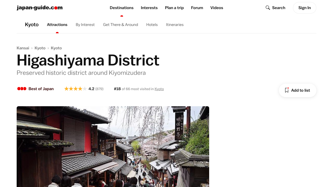
Task: Click the star rating icons
Action: (x=75, y=89)
